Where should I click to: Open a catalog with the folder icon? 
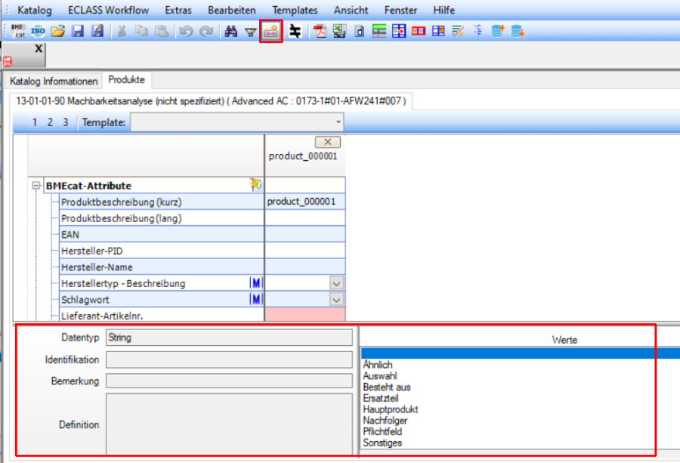pos(57,31)
